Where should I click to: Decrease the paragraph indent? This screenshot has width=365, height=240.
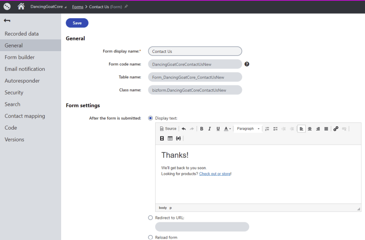(x=283, y=129)
